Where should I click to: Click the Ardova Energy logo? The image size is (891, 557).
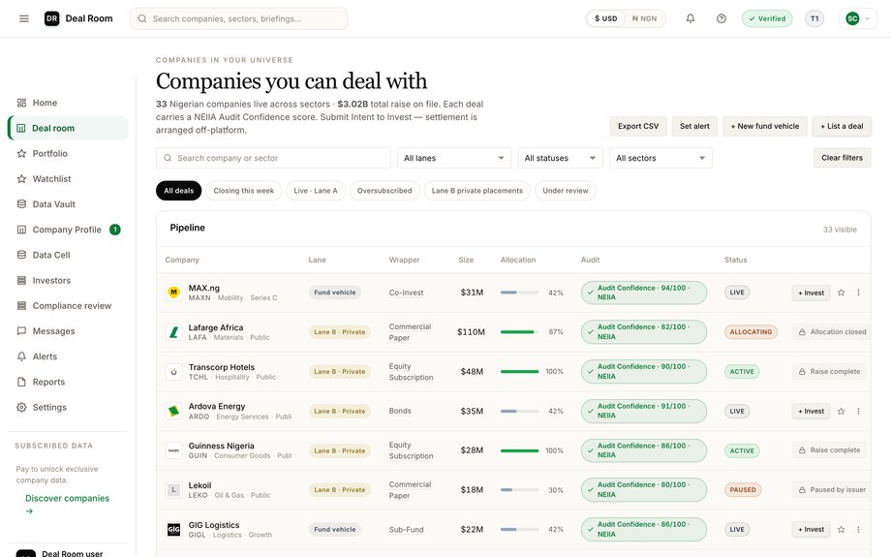[174, 411]
